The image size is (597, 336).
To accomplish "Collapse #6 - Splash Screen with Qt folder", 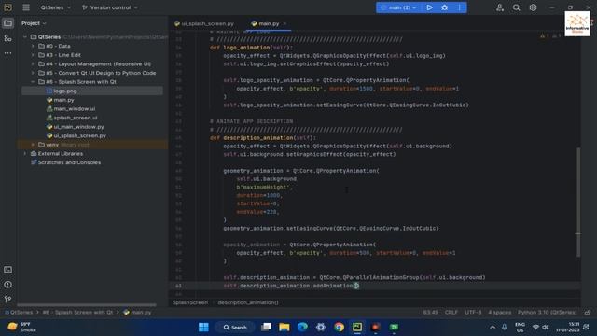I will point(33,82).
